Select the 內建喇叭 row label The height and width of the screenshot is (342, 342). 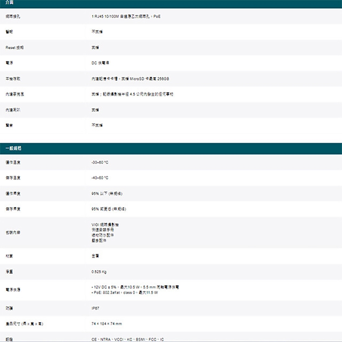pyautogui.click(x=10, y=109)
